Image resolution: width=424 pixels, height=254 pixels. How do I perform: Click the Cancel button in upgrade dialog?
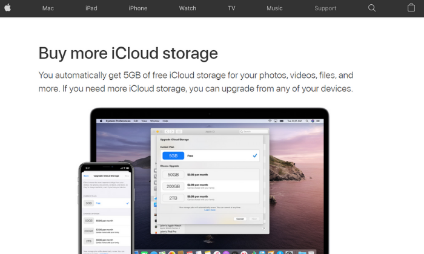click(x=240, y=219)
